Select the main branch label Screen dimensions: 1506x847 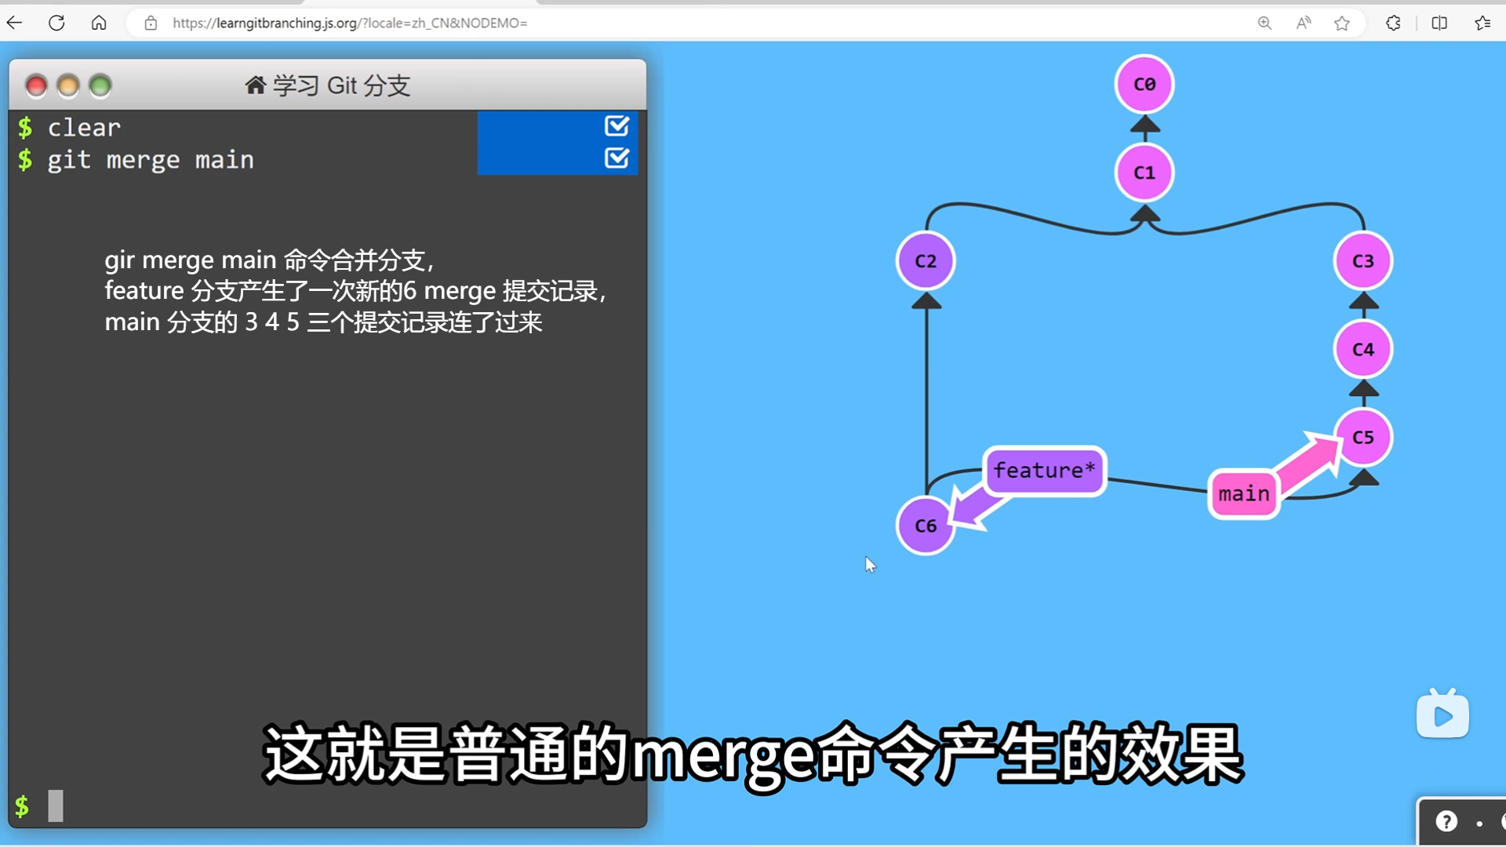point(1243,493)
